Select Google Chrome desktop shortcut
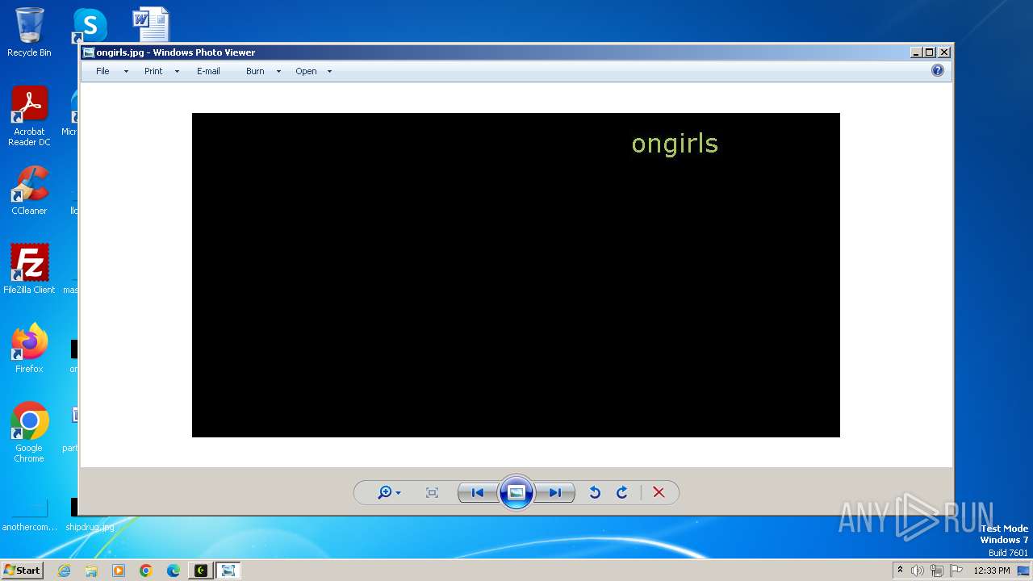Viewport: 1033px width, 581px height. coord(29,433)
